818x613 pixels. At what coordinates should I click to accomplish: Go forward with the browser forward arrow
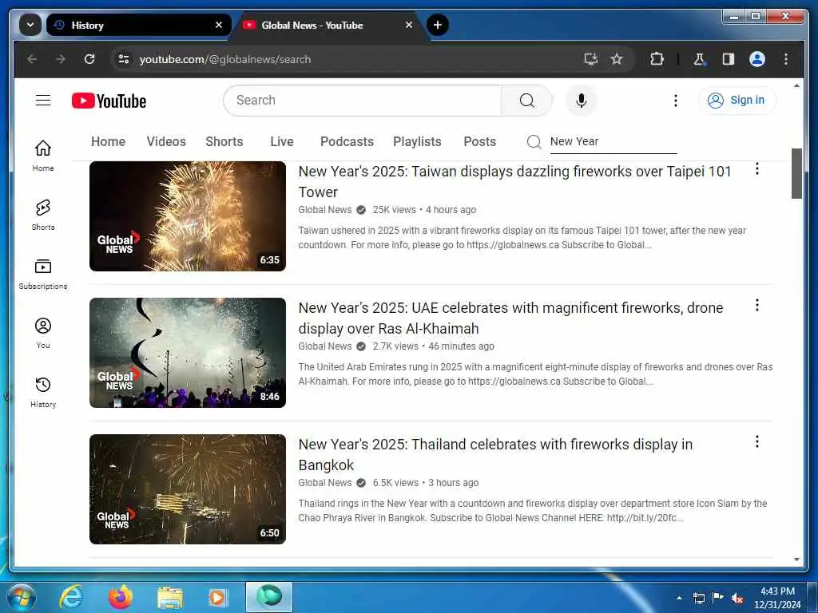[x=61, y=59]
